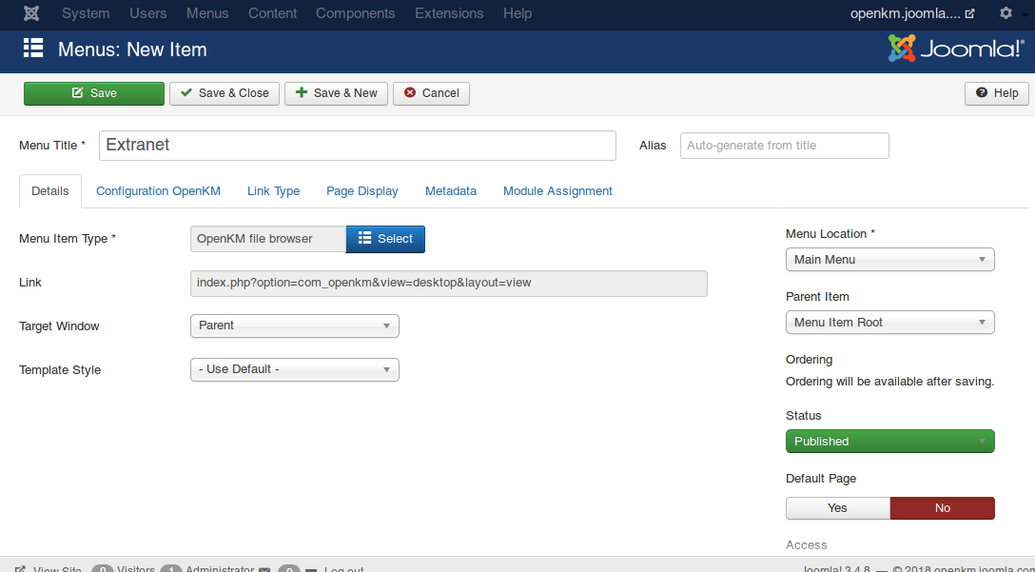Expand the Template Style dropdown
The image size is (1035, 572).
[x=294, y=369]
